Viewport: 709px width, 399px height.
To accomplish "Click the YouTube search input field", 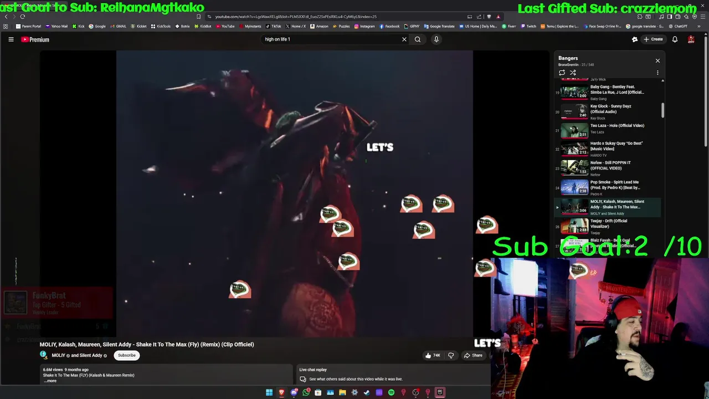I will tap(331, 39).
